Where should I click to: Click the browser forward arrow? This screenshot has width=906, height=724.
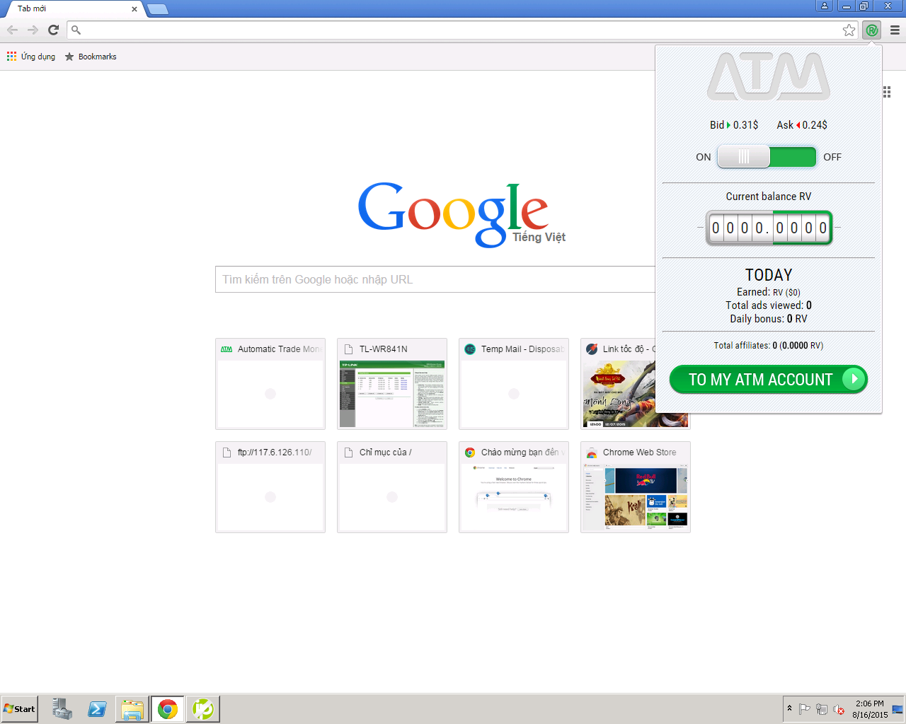point(33,30)
